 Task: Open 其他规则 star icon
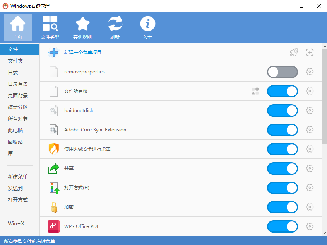click(82, 27)
